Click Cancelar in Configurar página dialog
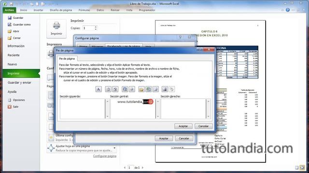Viewport: 309px width, 173px height. [184, 138]
